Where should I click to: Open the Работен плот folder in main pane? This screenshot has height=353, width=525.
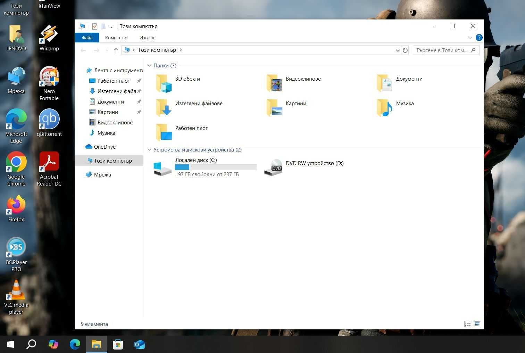(181, 132)
